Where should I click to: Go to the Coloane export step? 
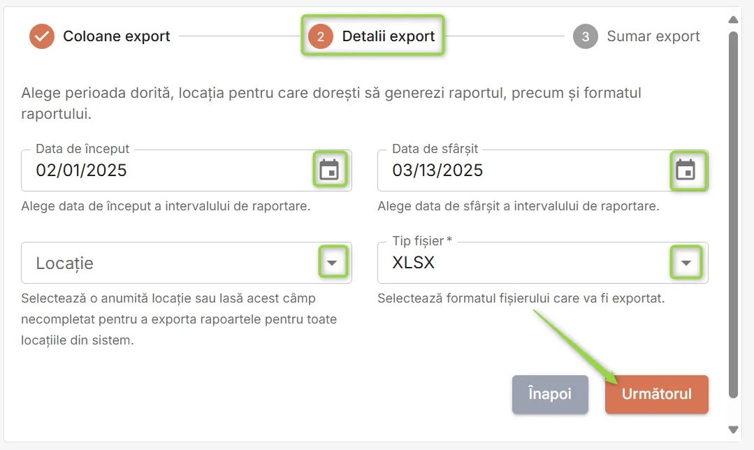click(117, 36)
